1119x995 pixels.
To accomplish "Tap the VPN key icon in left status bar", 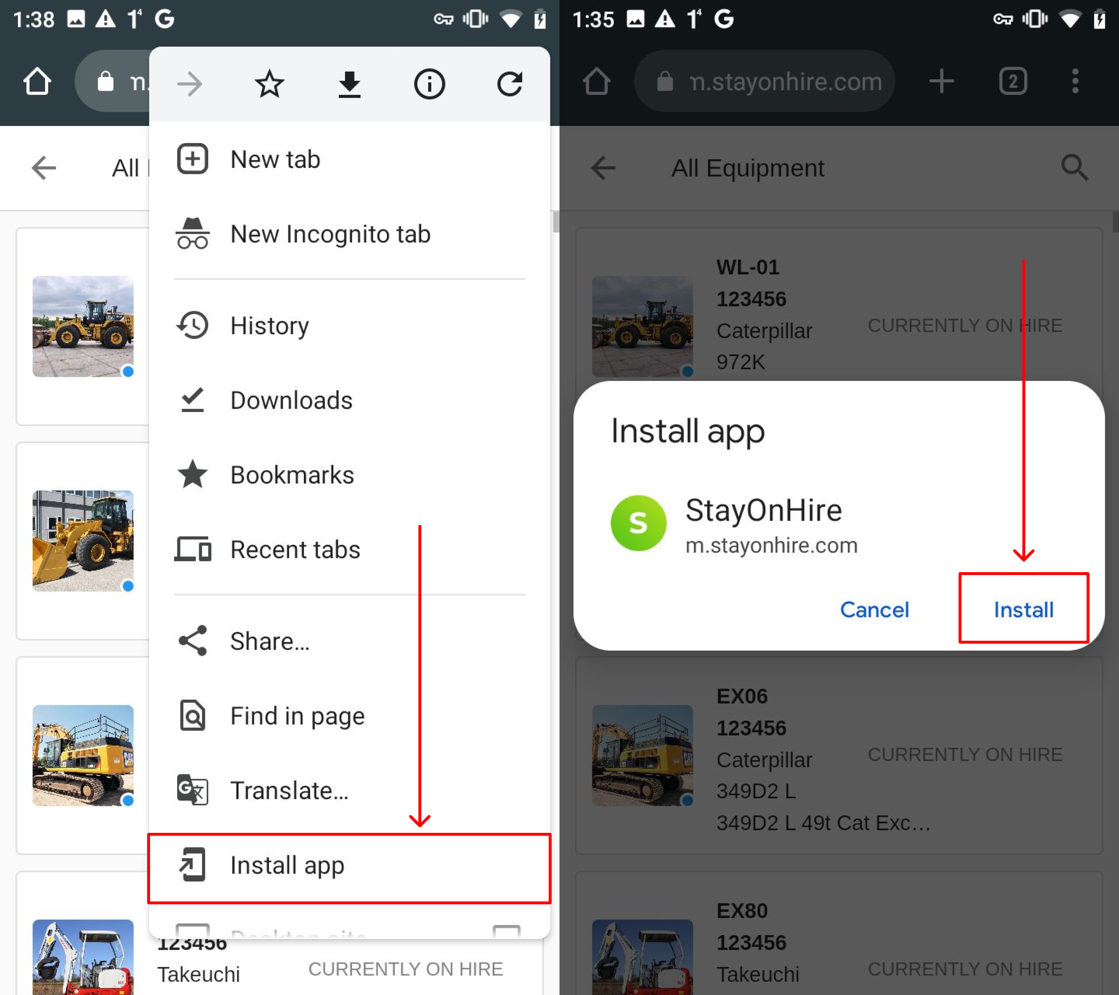I will point(444,19).
